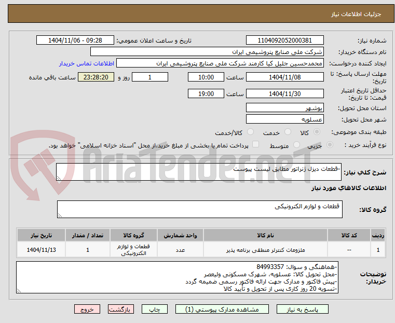Click resize handle of توضیحات خریدار box
Image resolution: width=395 pixels, height=323 pixels.
(x=19, y=290)
